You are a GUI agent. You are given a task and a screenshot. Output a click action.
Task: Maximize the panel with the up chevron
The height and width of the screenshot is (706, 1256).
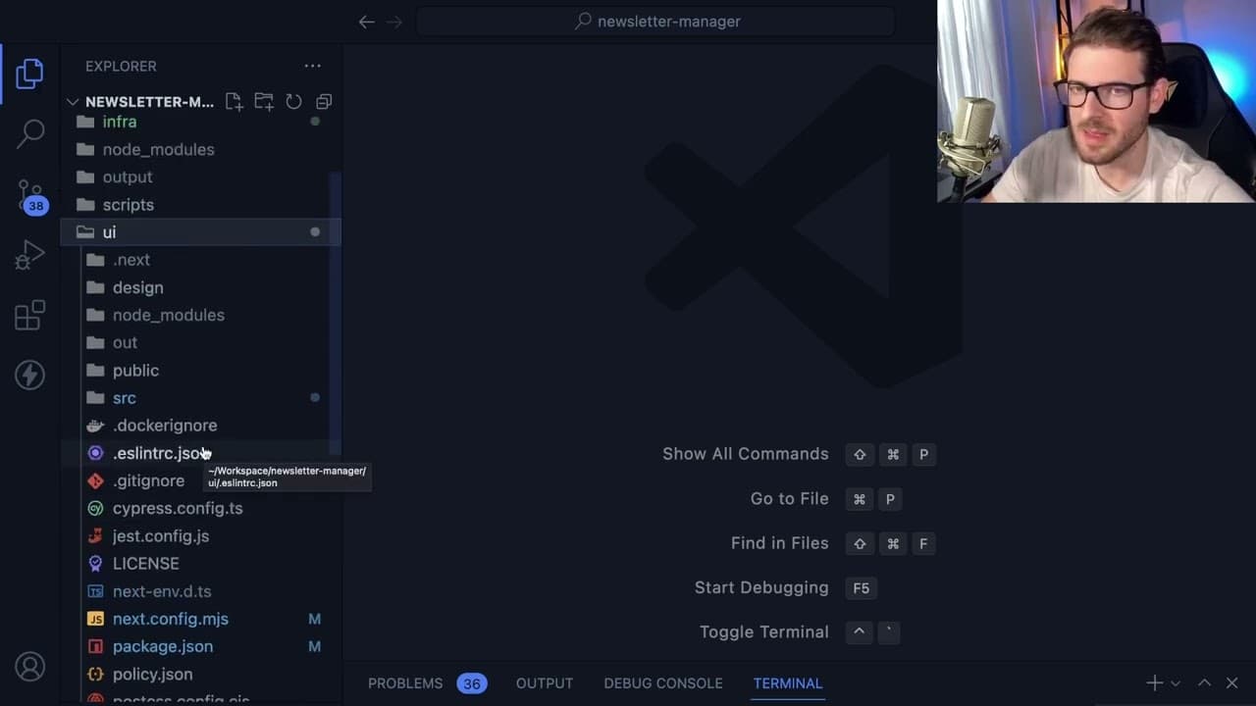(x=1204, y=682)
